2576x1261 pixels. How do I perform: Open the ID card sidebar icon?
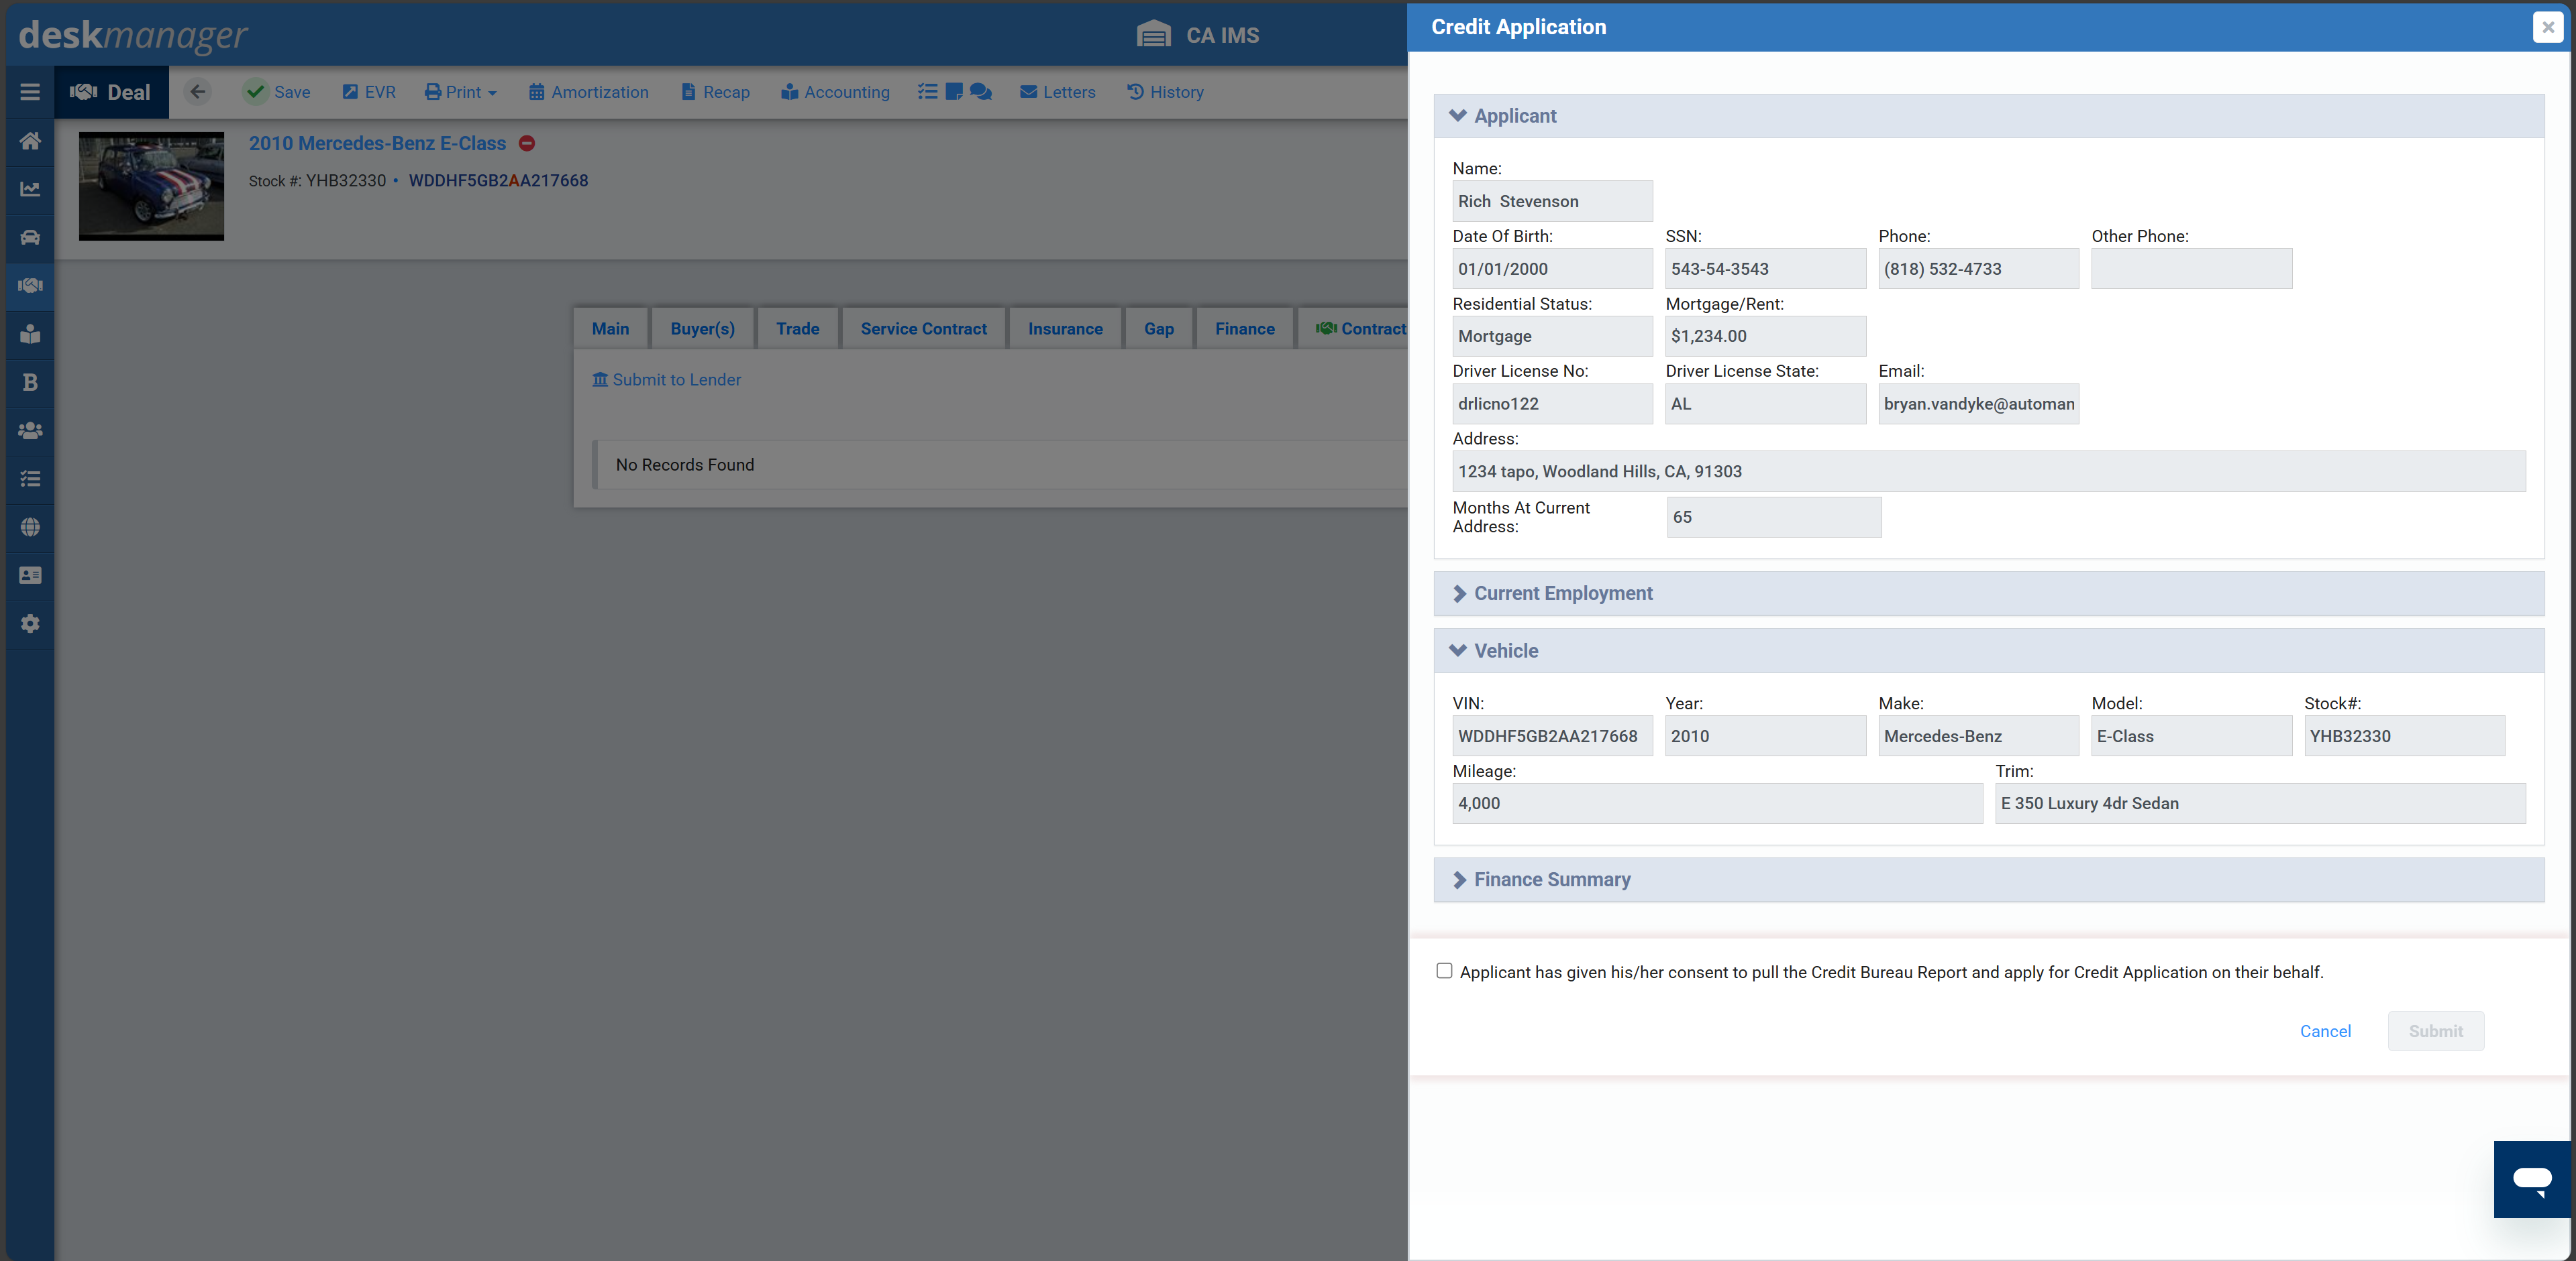point(30,576)
